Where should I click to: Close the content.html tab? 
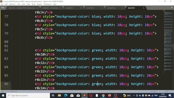pos(102,8)
